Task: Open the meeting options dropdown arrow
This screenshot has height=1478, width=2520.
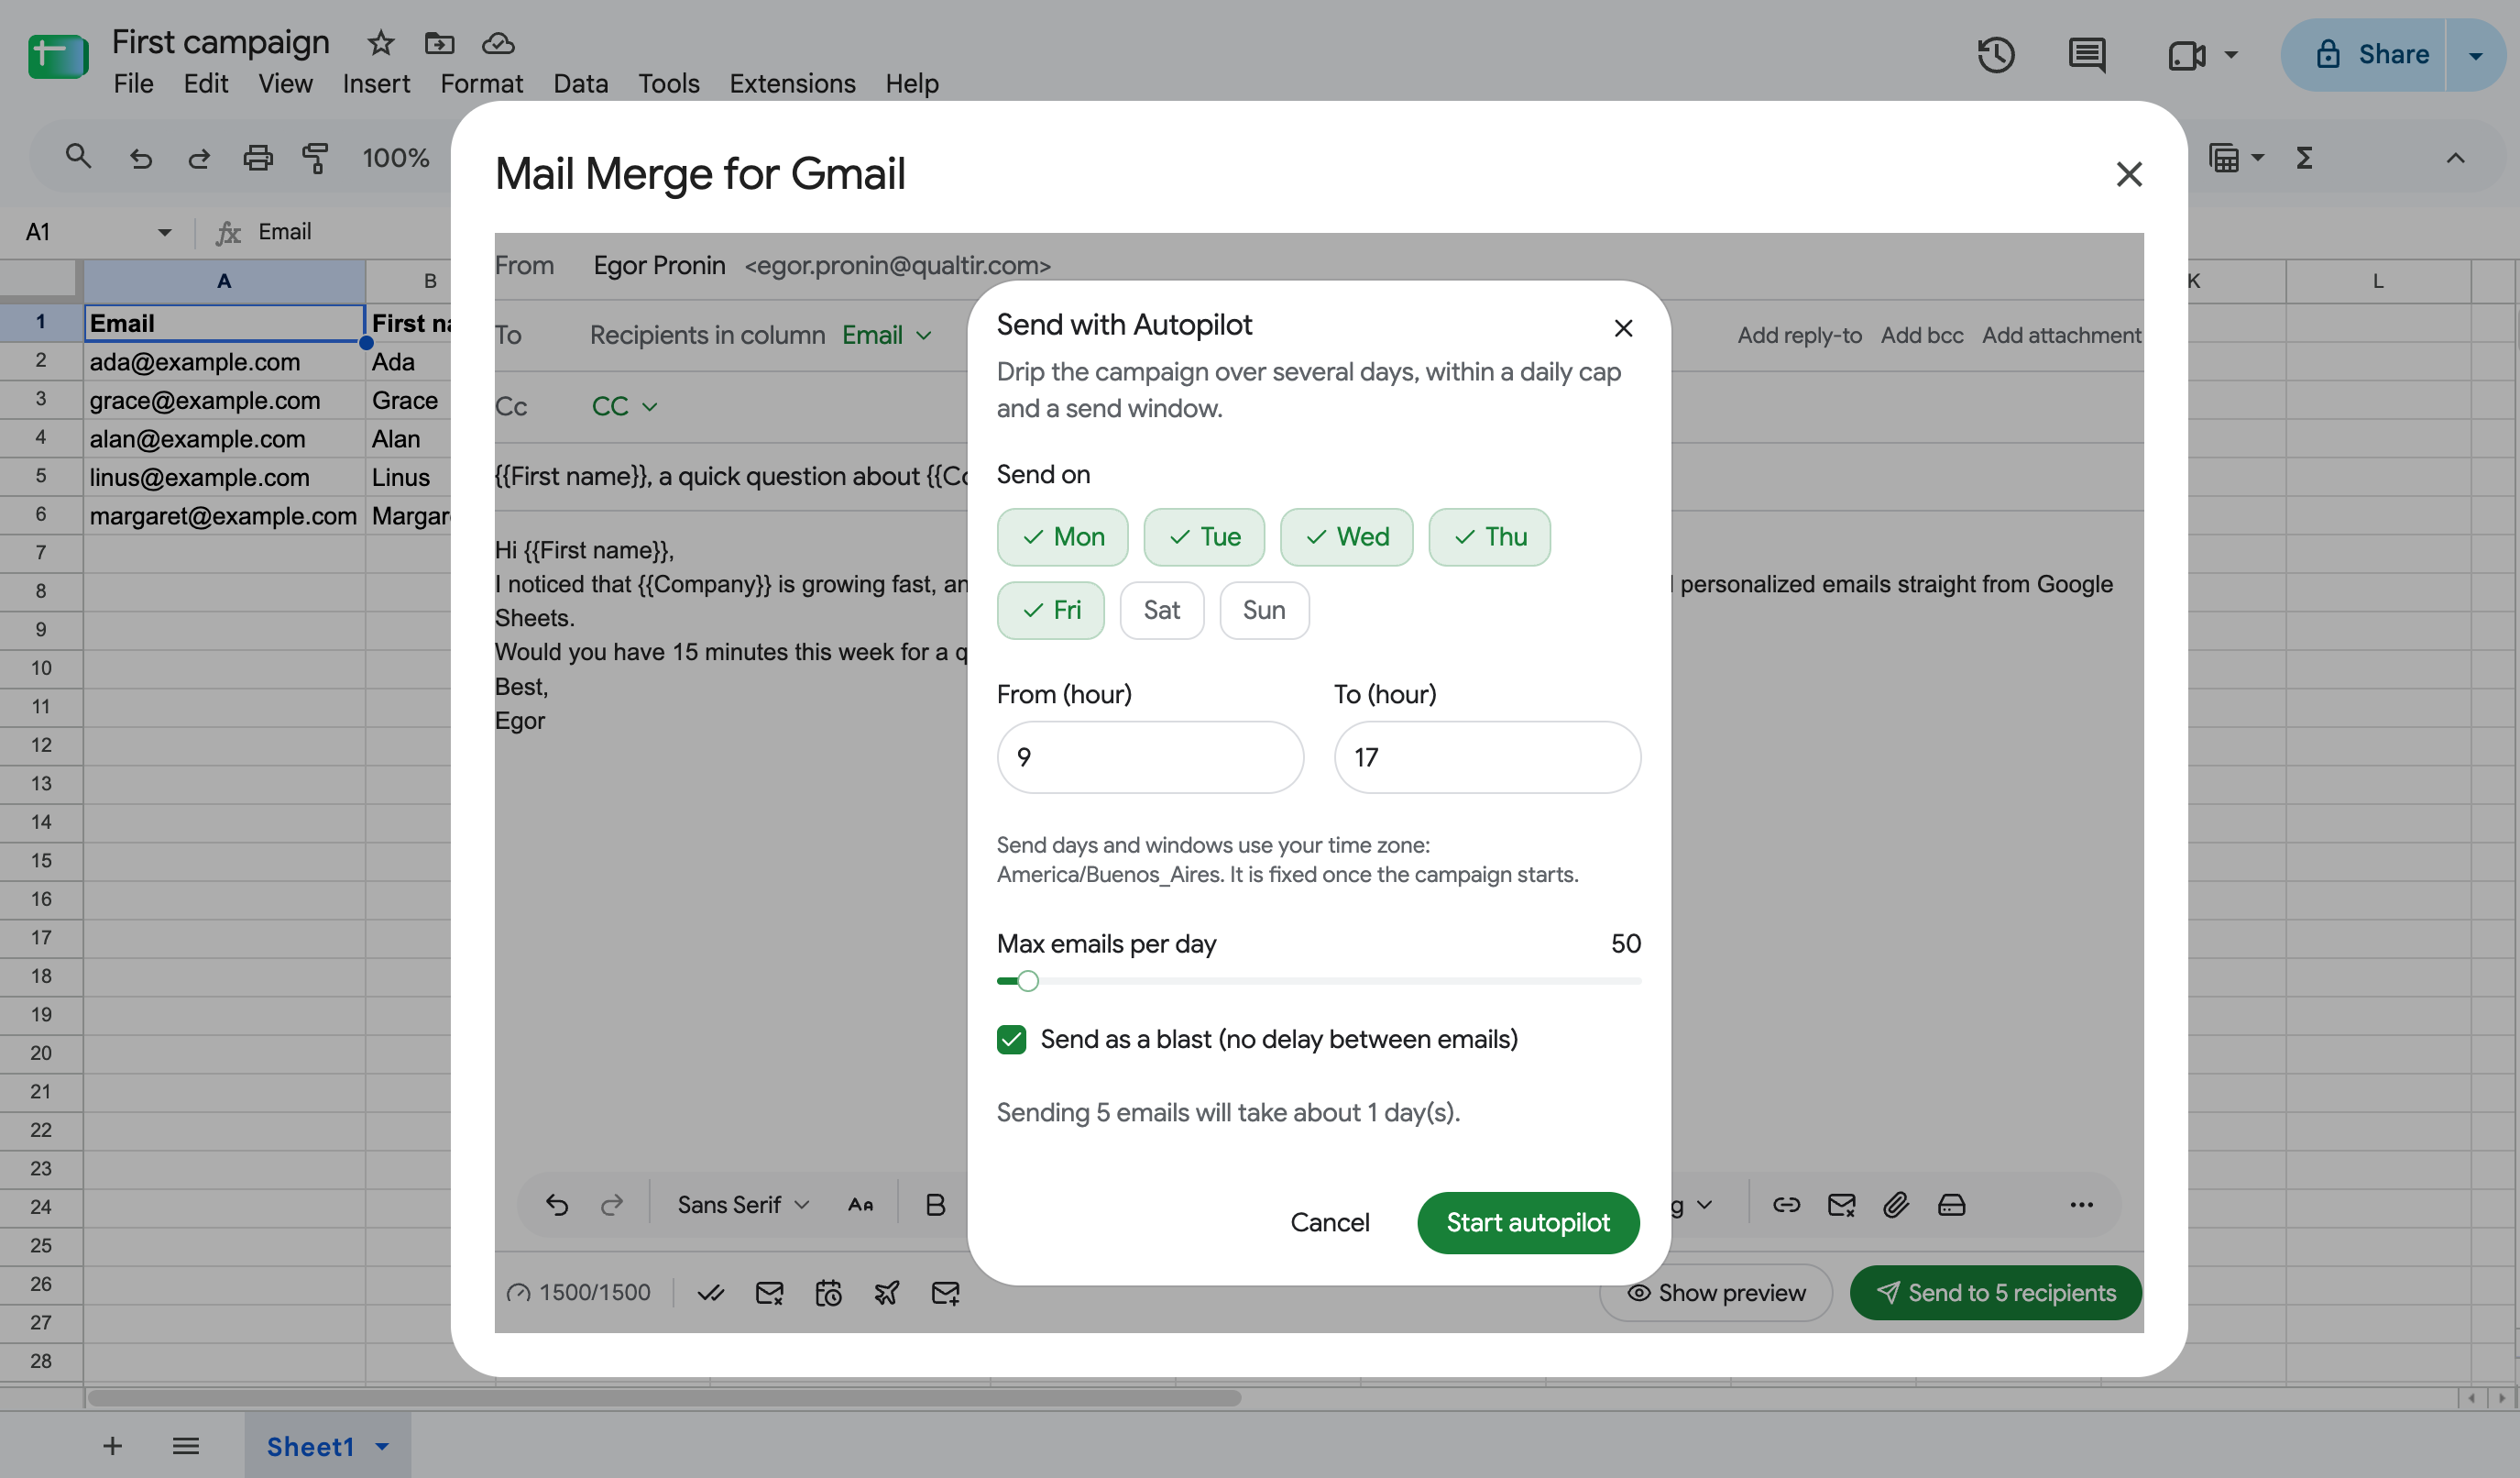Action: click(x=2231, y=54)
